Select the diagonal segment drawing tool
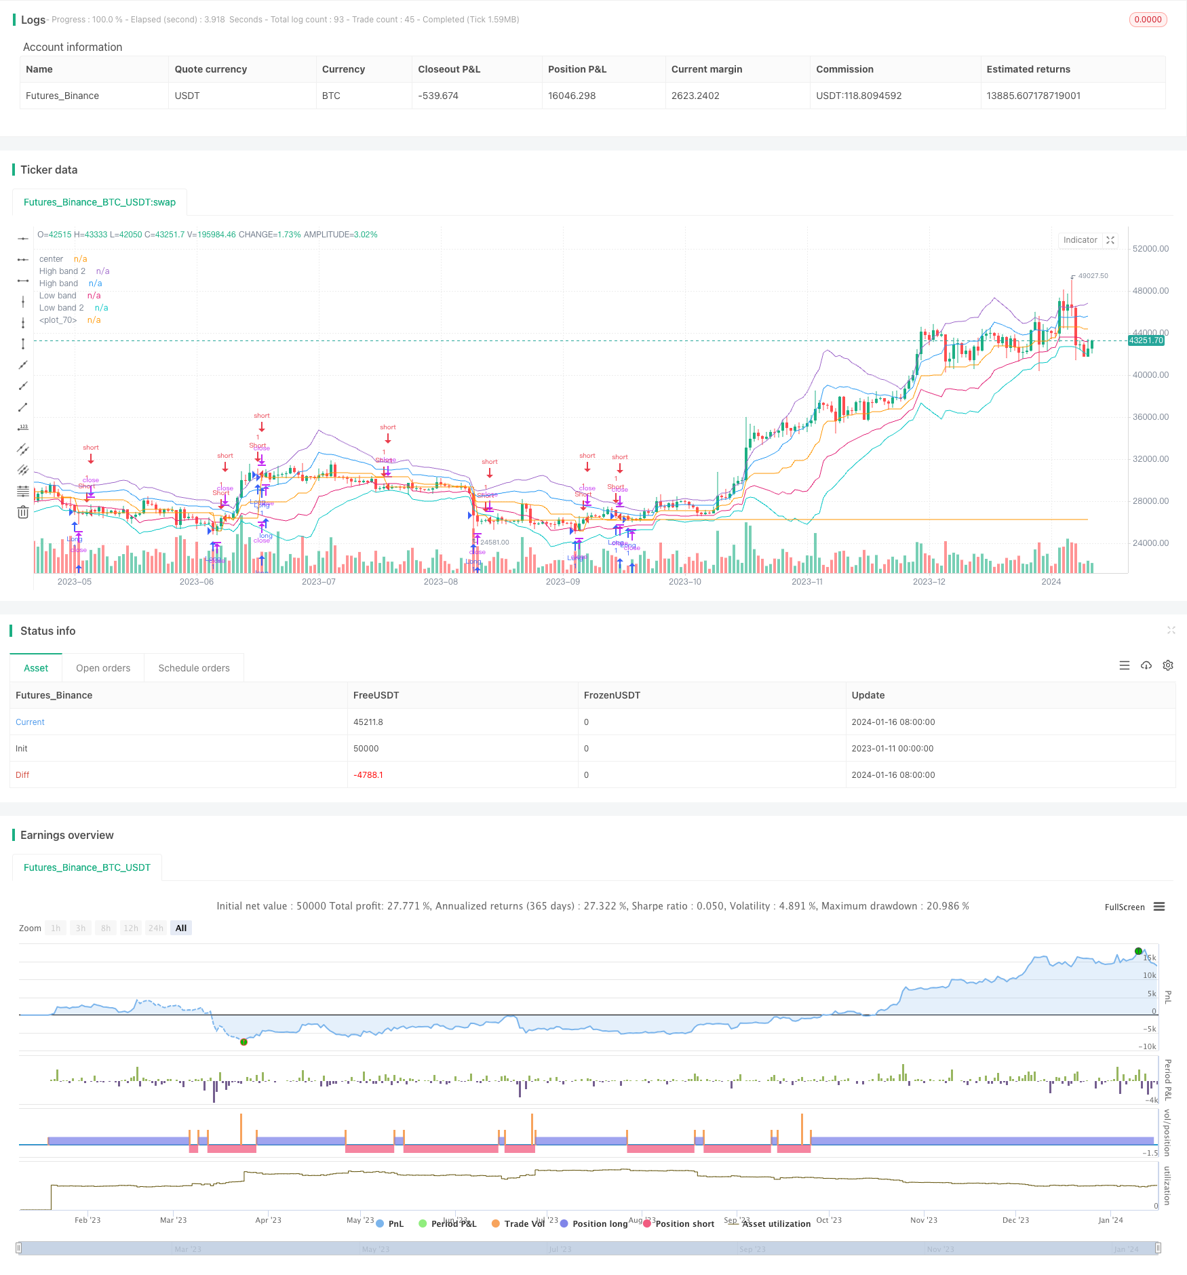 click(x=23, y=407)
